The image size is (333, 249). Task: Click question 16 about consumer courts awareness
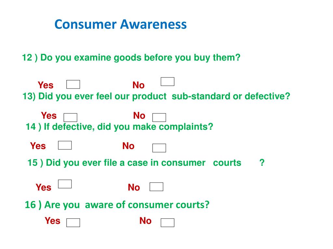click(x=117, y=205)
